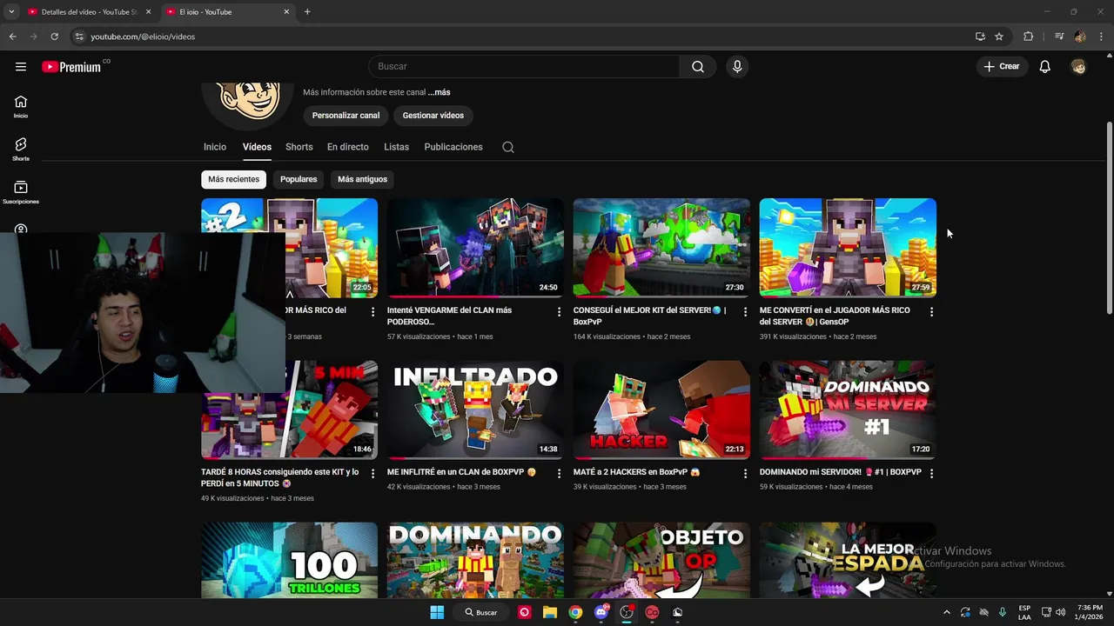
Task: Expand channel info with ...más
Action: pyautogui.click(x=439, y=92)
